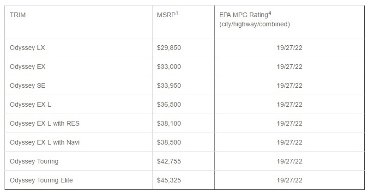Viewport: 368px width, 194px height.
Task: Click the TRIM column header
Action: coord(18,14)
